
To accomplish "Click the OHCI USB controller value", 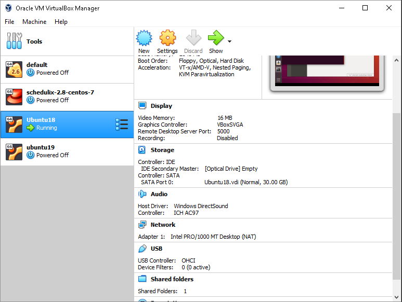I will click(x=188, y=260).
